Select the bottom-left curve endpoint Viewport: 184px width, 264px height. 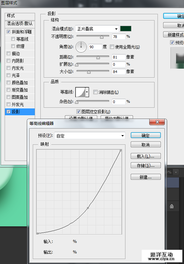coord(37,233)
